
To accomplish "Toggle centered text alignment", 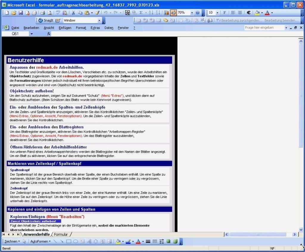I will point(240,12).
